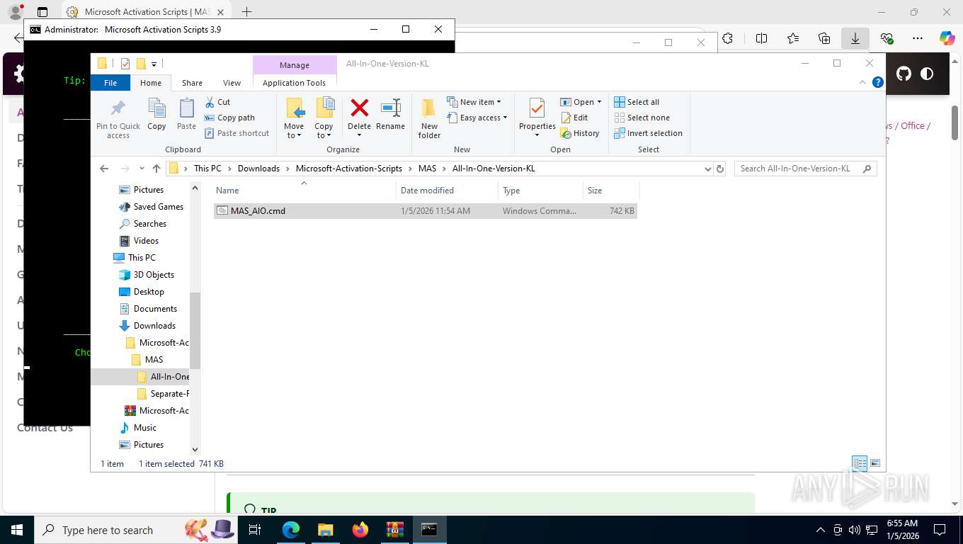The width and height of the screenshot is (963, 544).
Task: Sort by the Size column
Action: click(x=611, y=191)
